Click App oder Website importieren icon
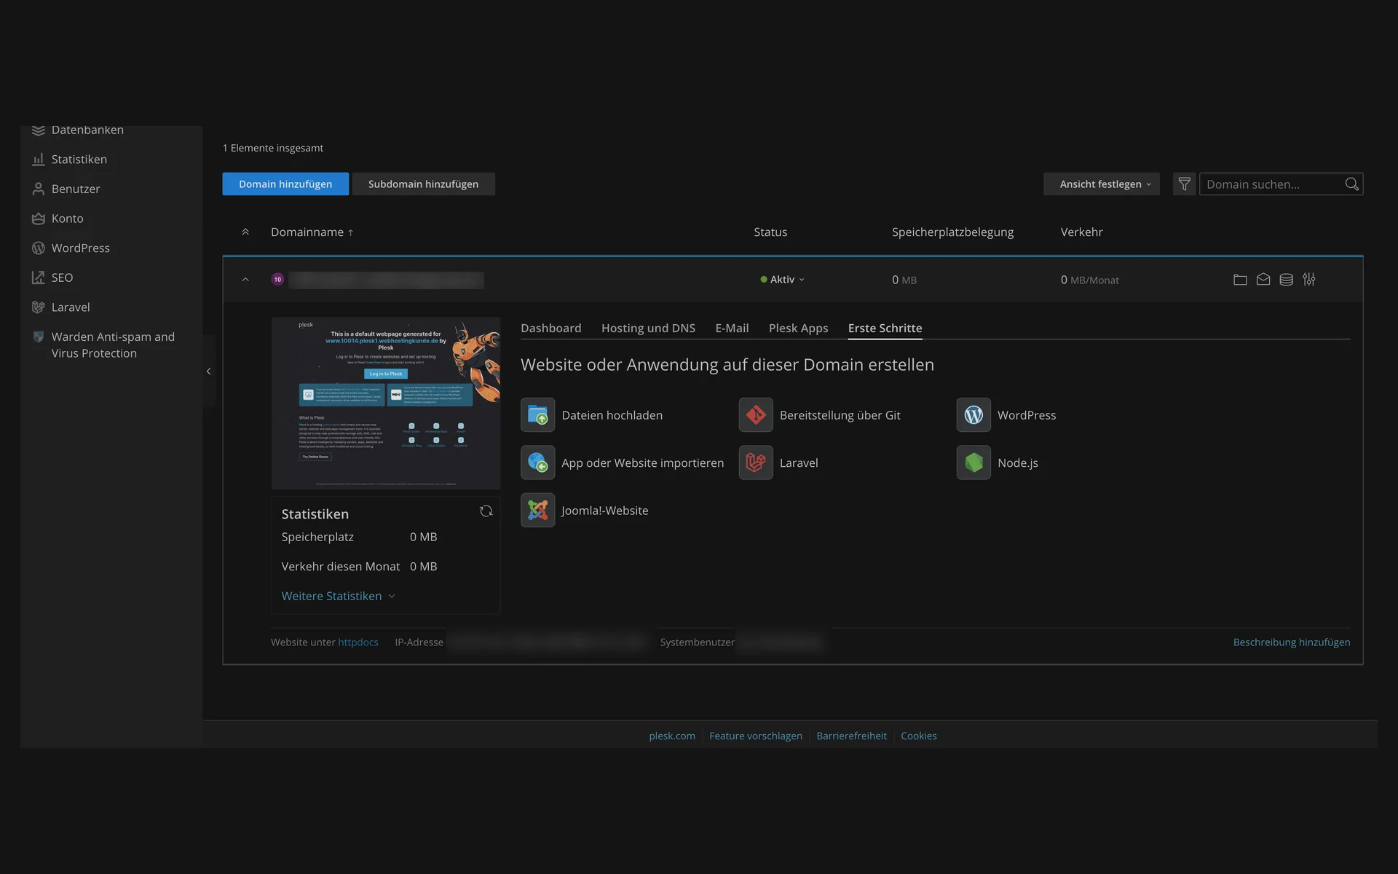Screen dimensions: 1398x874 (x=538, y=463)
